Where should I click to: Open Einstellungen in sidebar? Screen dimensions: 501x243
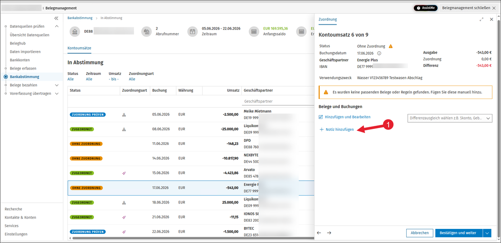[x=16, y=234]
